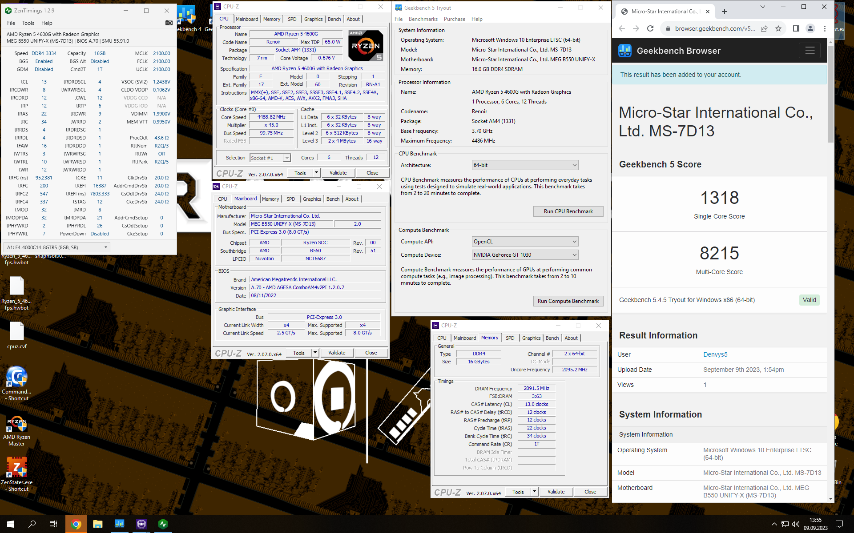
Task: Expand Tools arrow in Memory CPU-Z window
Action: click(x=534, y=492)
